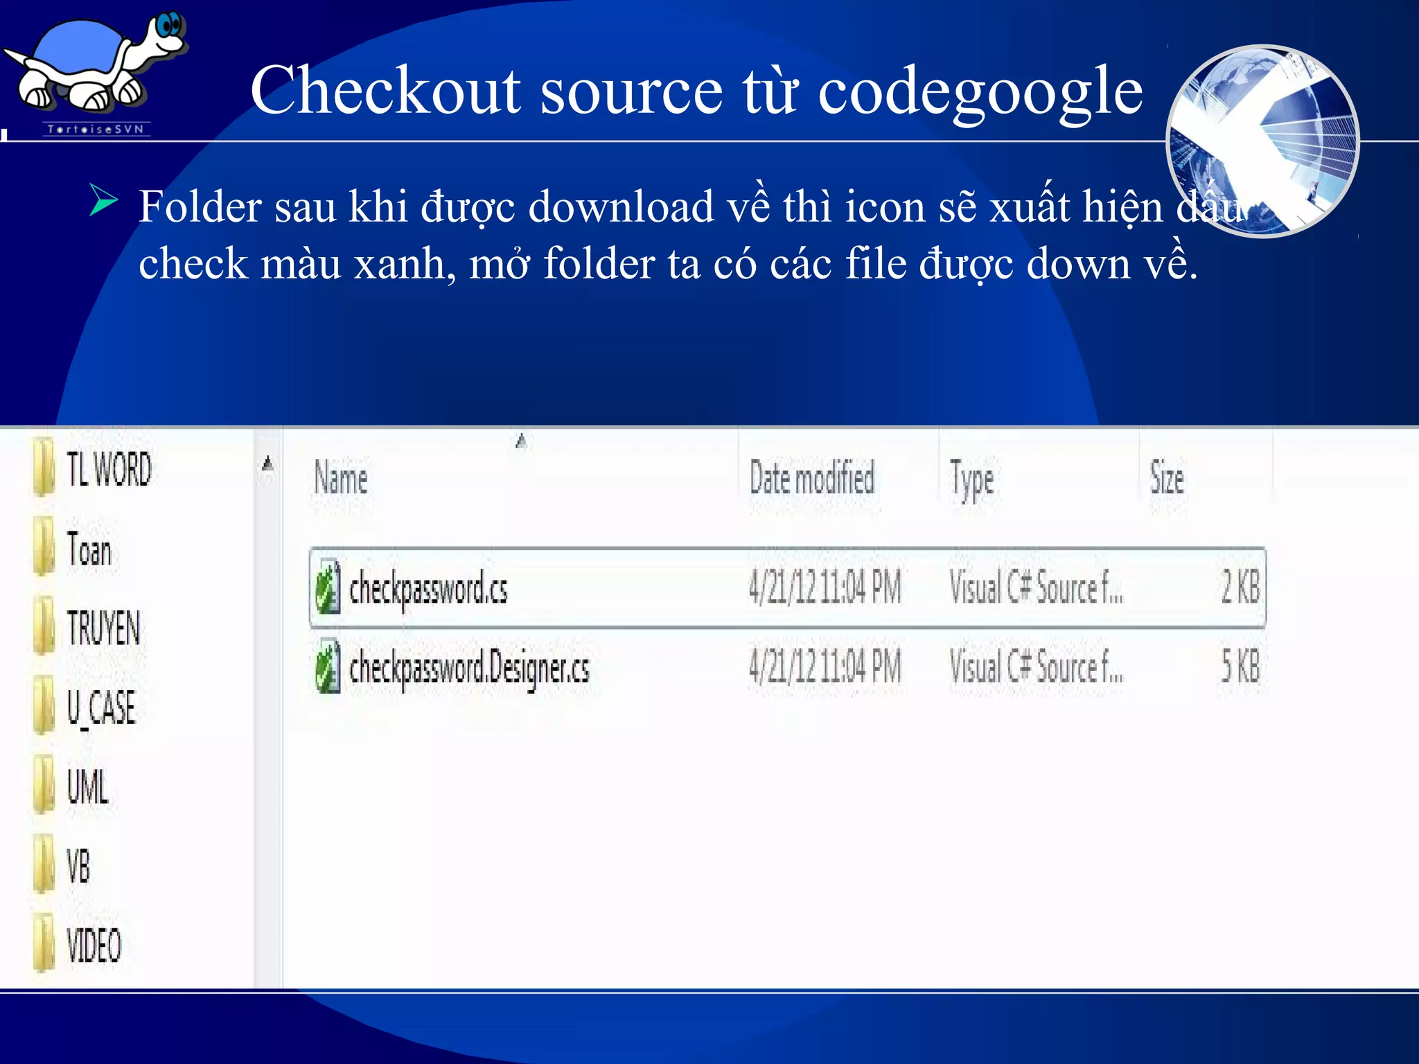
Task: Sort files by Type column header
Action: click(971, 480)
